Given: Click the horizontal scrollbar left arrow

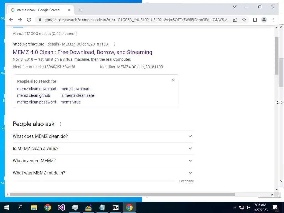Looking at the screenshot, I should [x=7, y=194].
